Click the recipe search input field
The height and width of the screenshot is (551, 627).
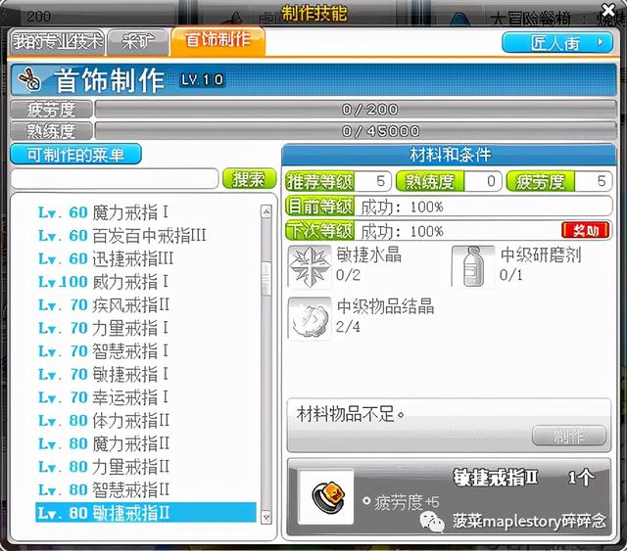click(x=114, y=179)
